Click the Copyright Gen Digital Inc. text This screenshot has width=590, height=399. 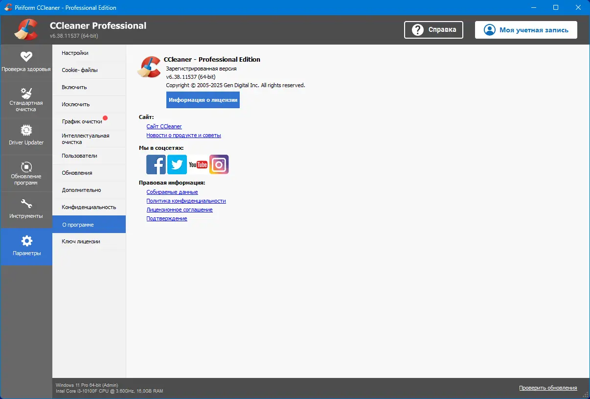(x=235, y=85)
